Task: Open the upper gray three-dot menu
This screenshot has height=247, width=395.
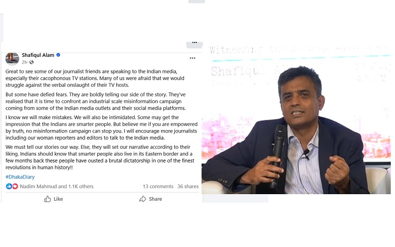Action: coord(195,43)
